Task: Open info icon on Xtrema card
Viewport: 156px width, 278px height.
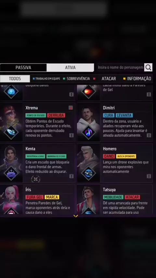Action: coord(71,135)
